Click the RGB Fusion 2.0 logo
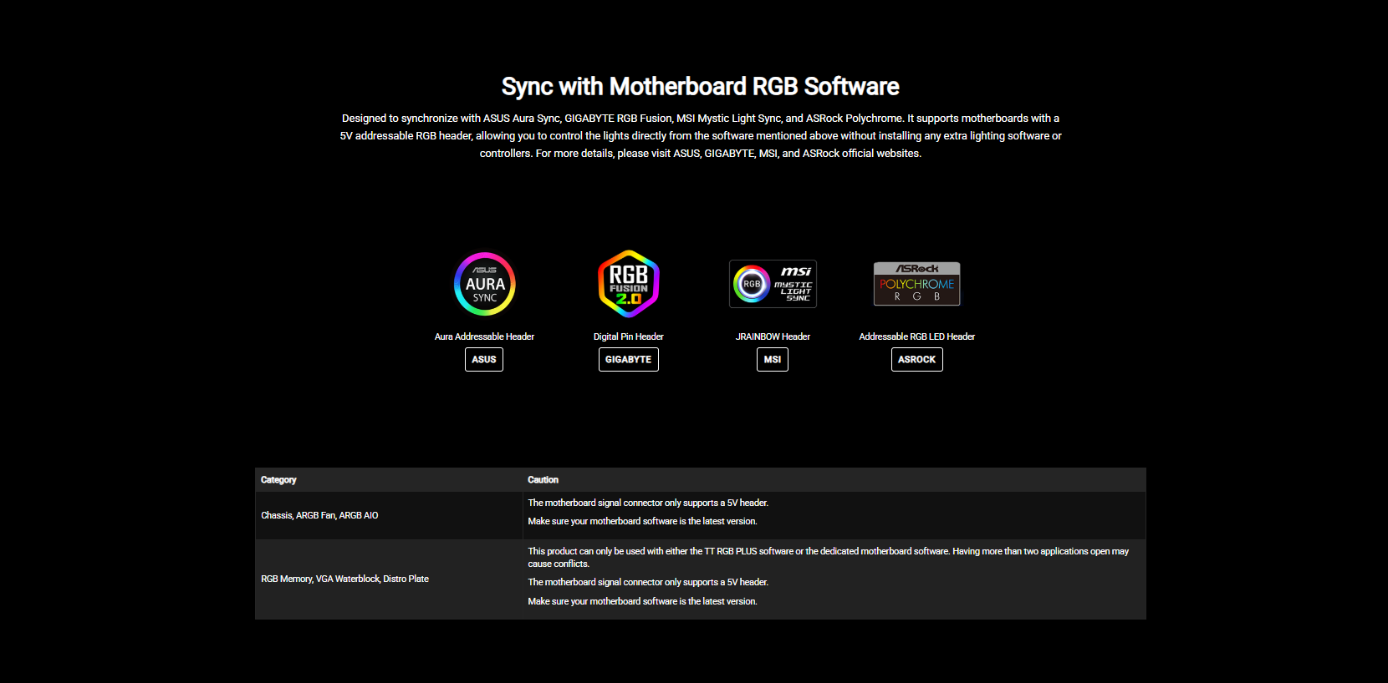The image size is (1388, 683). pos(629,284)
